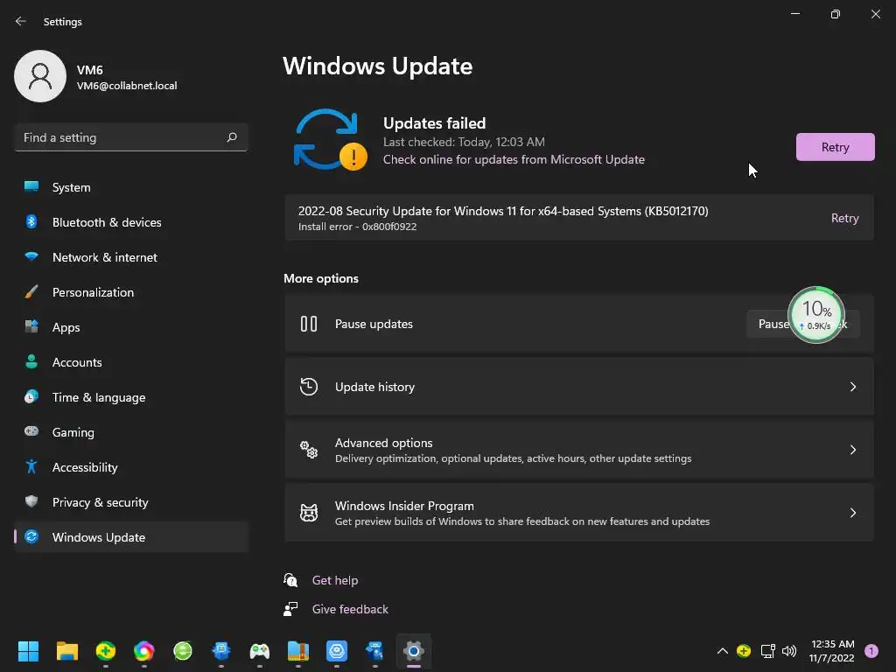
Task: Go to Privacy & security
Action: pyautogui.click(x=131, y=502)
